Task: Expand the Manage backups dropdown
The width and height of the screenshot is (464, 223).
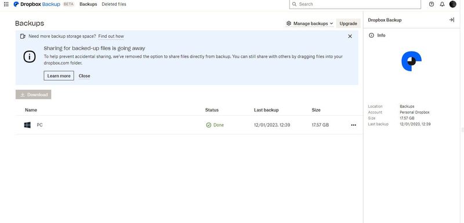Action: coord(310,23)
